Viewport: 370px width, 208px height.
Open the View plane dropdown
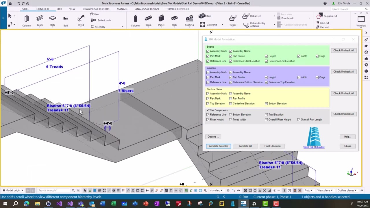[x=325, y=190]
